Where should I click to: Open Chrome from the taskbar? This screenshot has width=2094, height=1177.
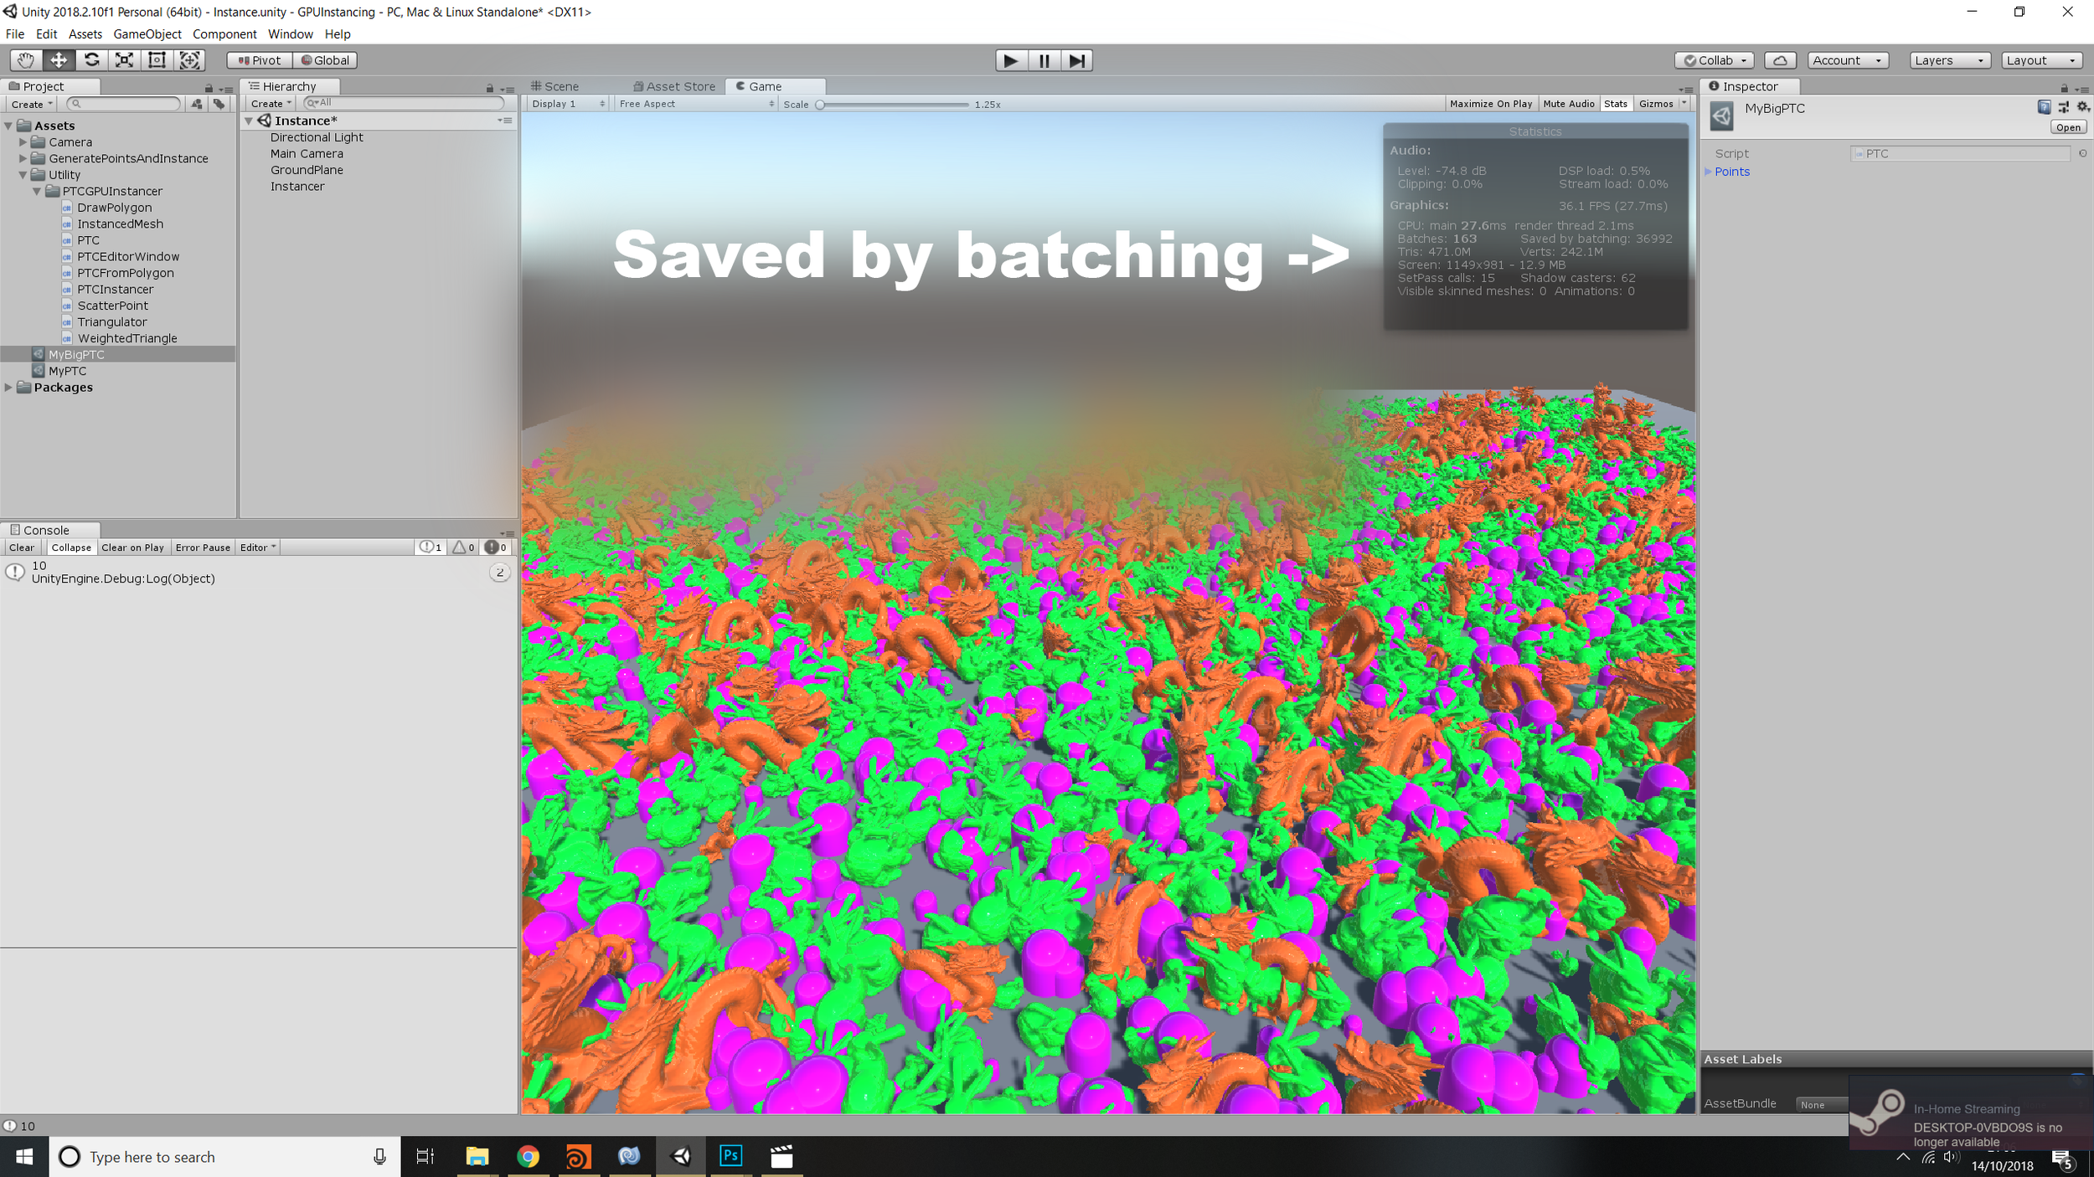coord(528,1157)
